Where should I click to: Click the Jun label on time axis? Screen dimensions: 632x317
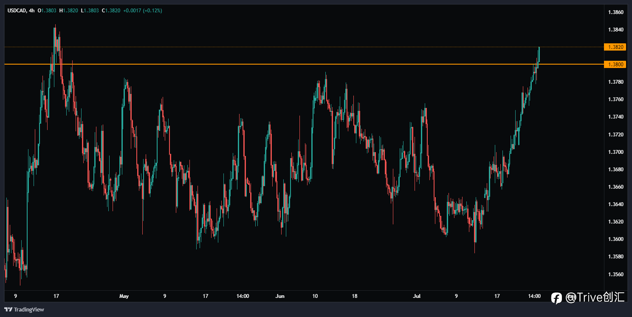[x=280, y=296]
